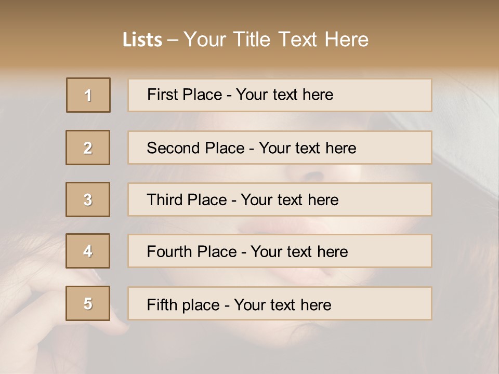Click empty slide area below Fifth place box
This screenshot has width=499, height=374.
pyautogui.click(x=280, y=348)
